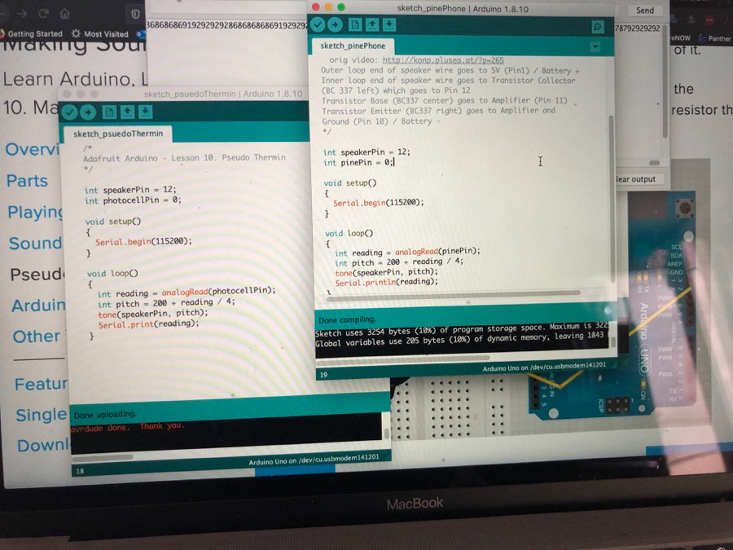Click 'analogRead(pinePin)' line in sketch_pinePhone
This screenshot has width=733, height=550.
[x=407, y=252]
